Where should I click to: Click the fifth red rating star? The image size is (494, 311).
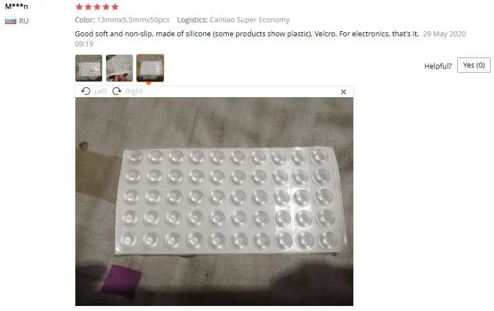tap(115, 7)
